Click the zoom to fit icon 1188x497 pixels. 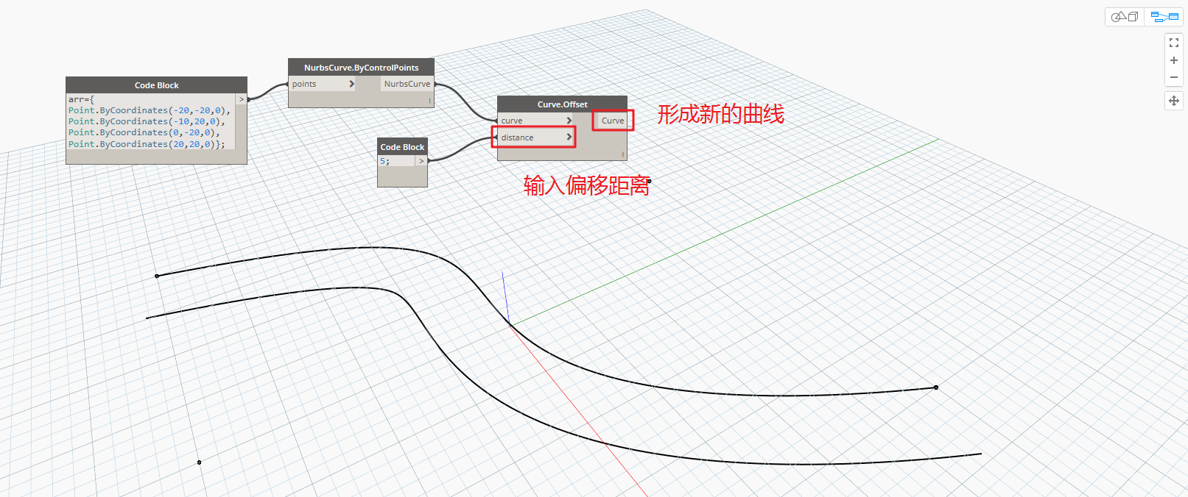(x=1174, y=43)
